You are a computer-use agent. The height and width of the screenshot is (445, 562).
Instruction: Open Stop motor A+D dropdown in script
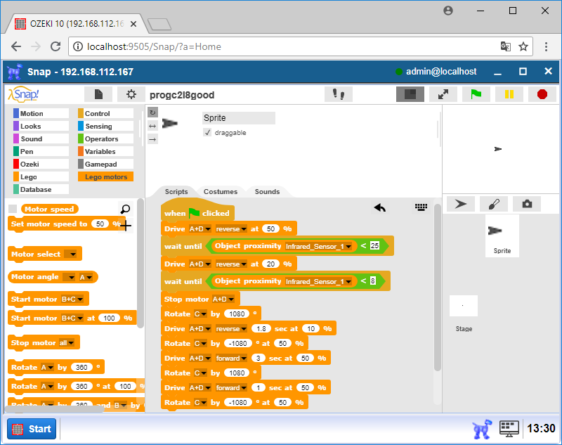point(223,299)
